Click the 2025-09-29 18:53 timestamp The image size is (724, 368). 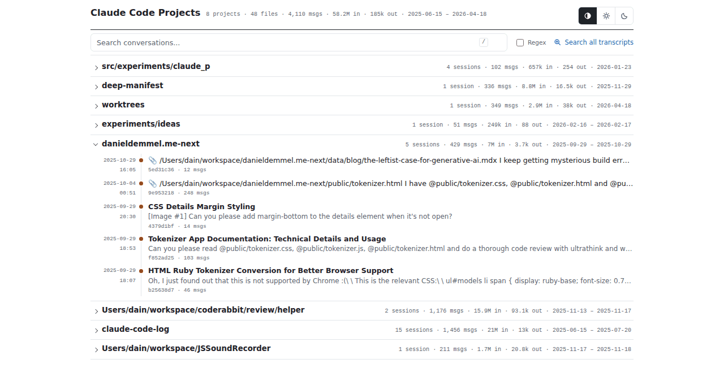click(x=119, y=243)
